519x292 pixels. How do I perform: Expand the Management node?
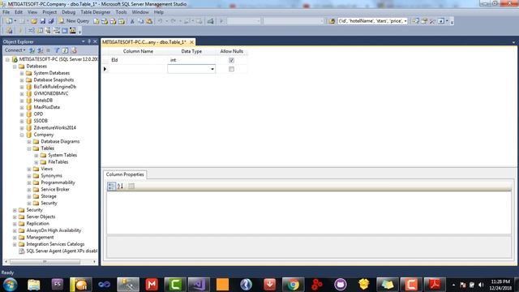coord(15,238)
